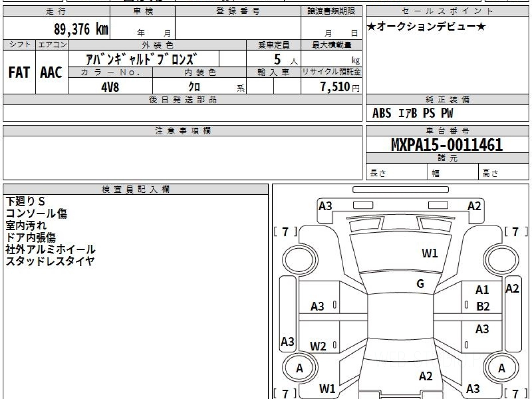532x399 pixels.
Task: Select the リサイクル預託金 header
Action: 332,72
